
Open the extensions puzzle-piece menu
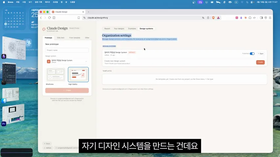[x=250, y=18]
